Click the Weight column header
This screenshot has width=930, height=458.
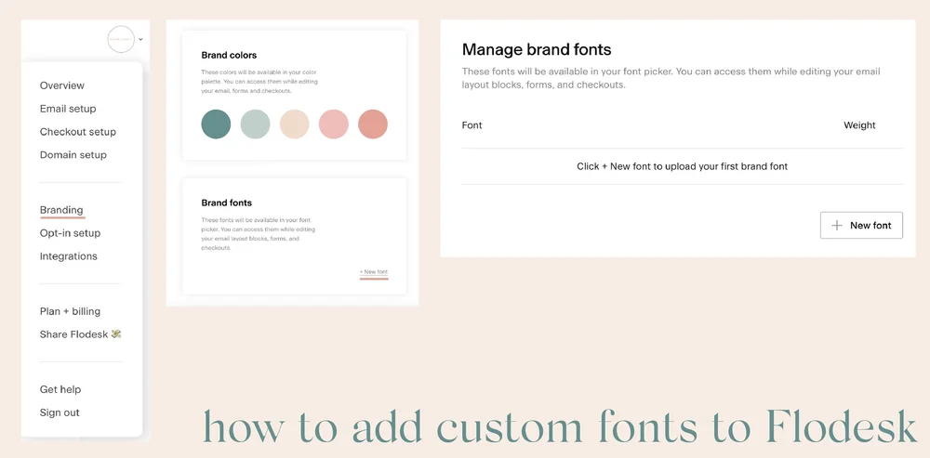[860, 125]
